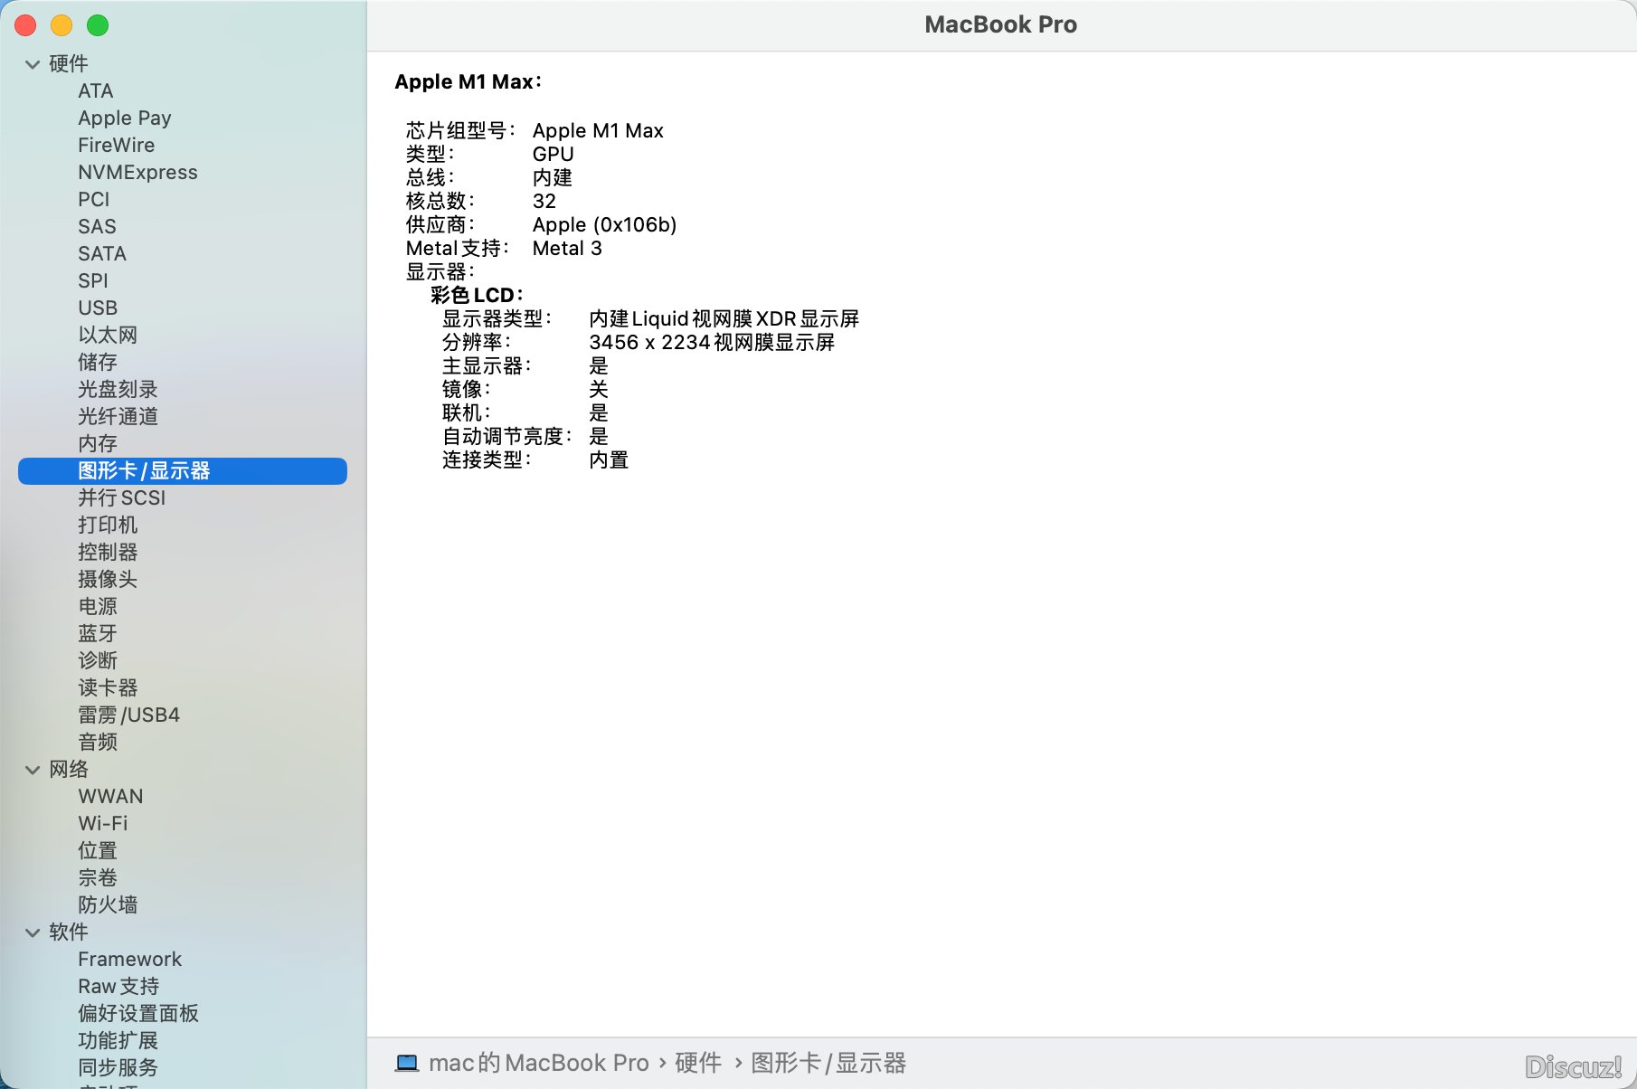Collapse the 软件 section chevron
The height and width of the screenshot is (1089, 1637).
point(33,933)
